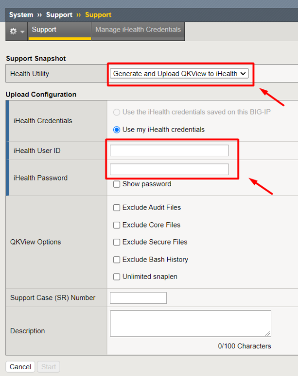Click the Support Case (SR) Number field
Viewport: 298px width, 376px height.
coord(139,298)
